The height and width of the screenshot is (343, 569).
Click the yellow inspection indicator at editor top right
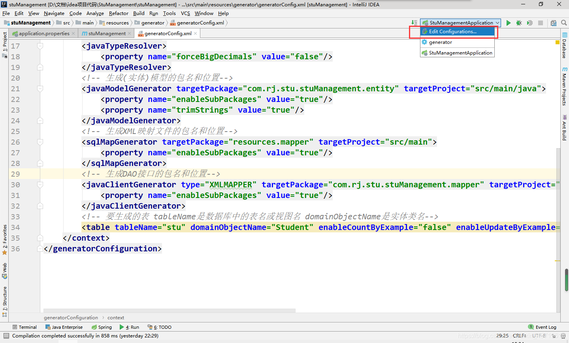pos(558,42)
